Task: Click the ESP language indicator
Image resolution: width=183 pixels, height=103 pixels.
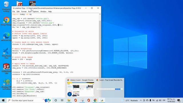Action: [164, 100]
